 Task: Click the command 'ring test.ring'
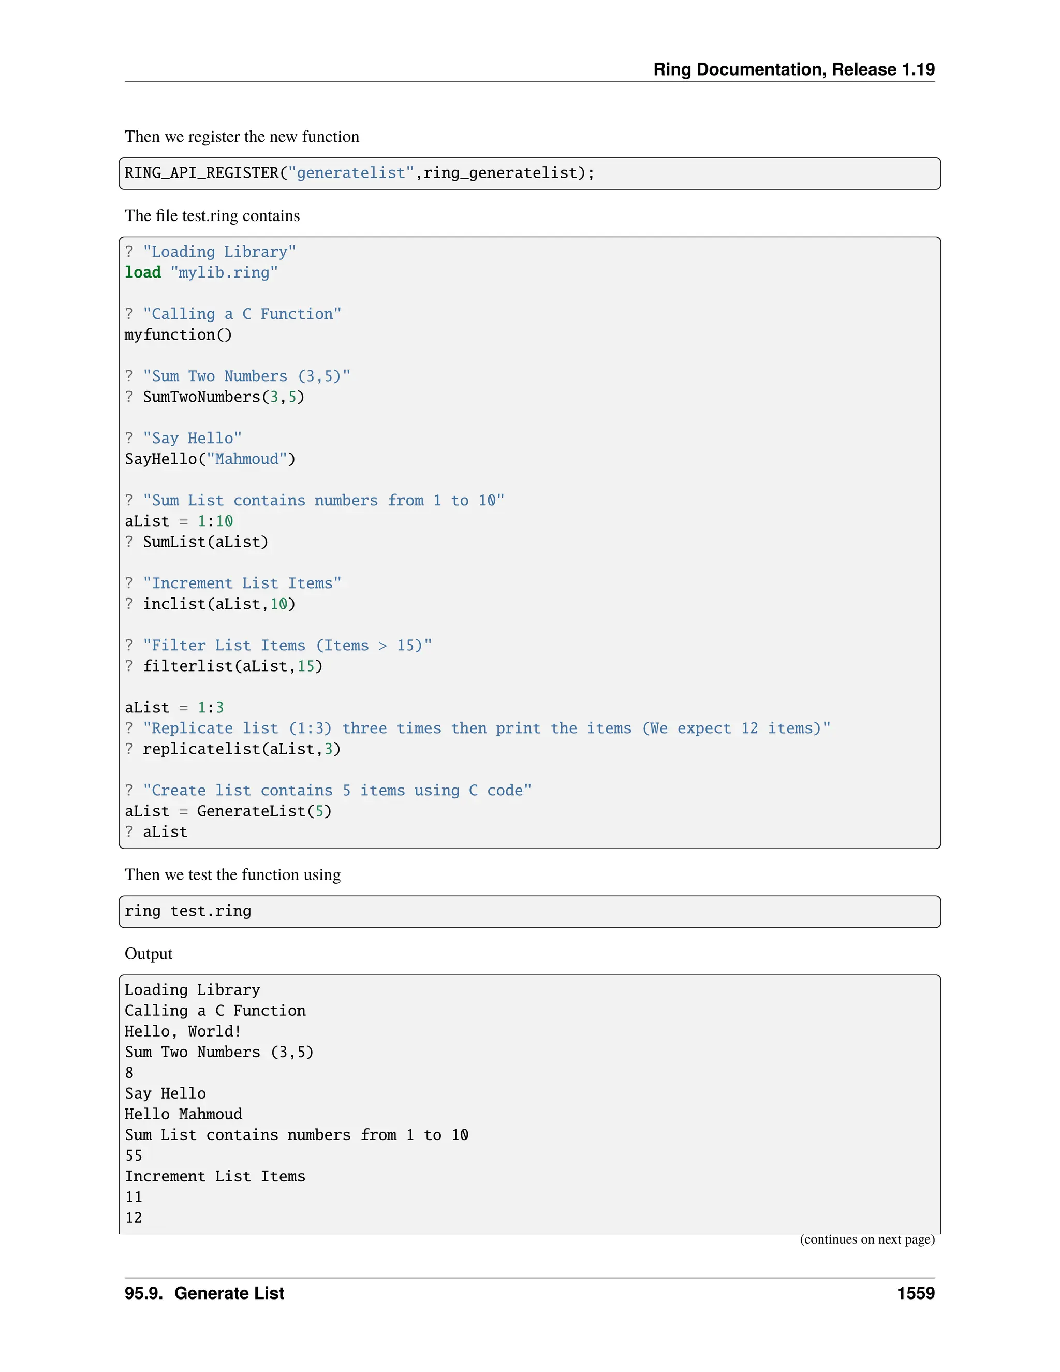188,912
